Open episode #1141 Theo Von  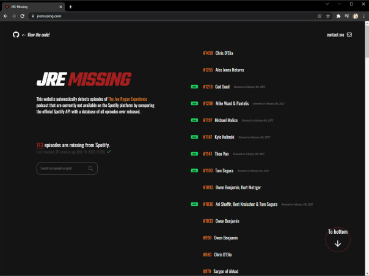coord(216,154)
